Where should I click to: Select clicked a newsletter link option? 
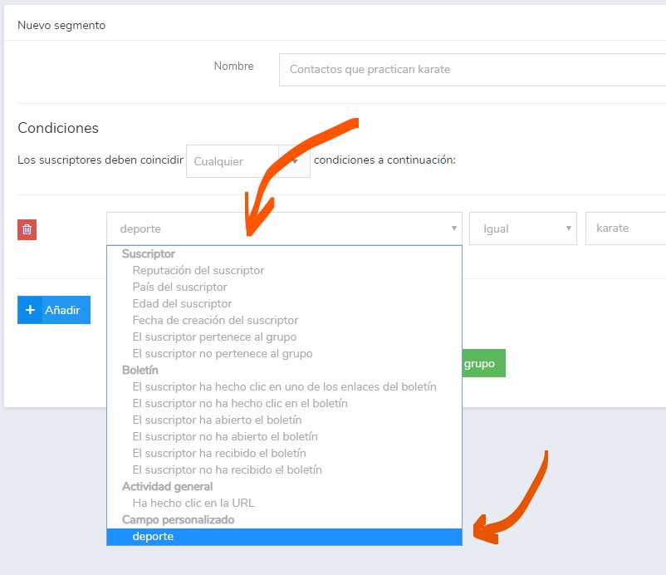pos(284,386)
